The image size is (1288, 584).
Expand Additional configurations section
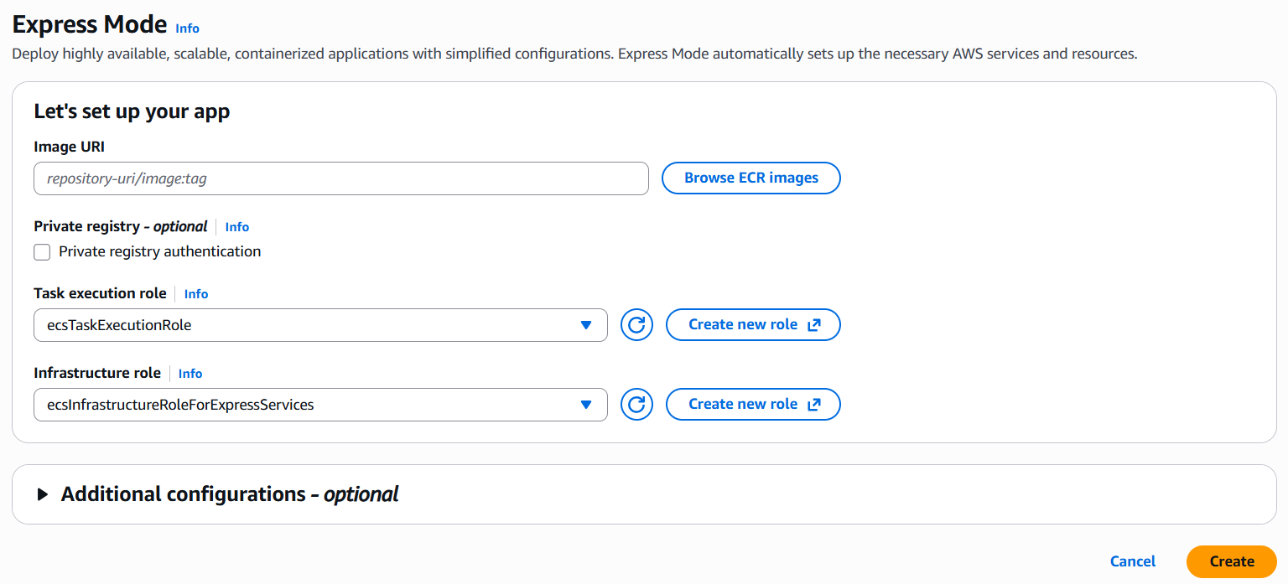coord(230,494)
